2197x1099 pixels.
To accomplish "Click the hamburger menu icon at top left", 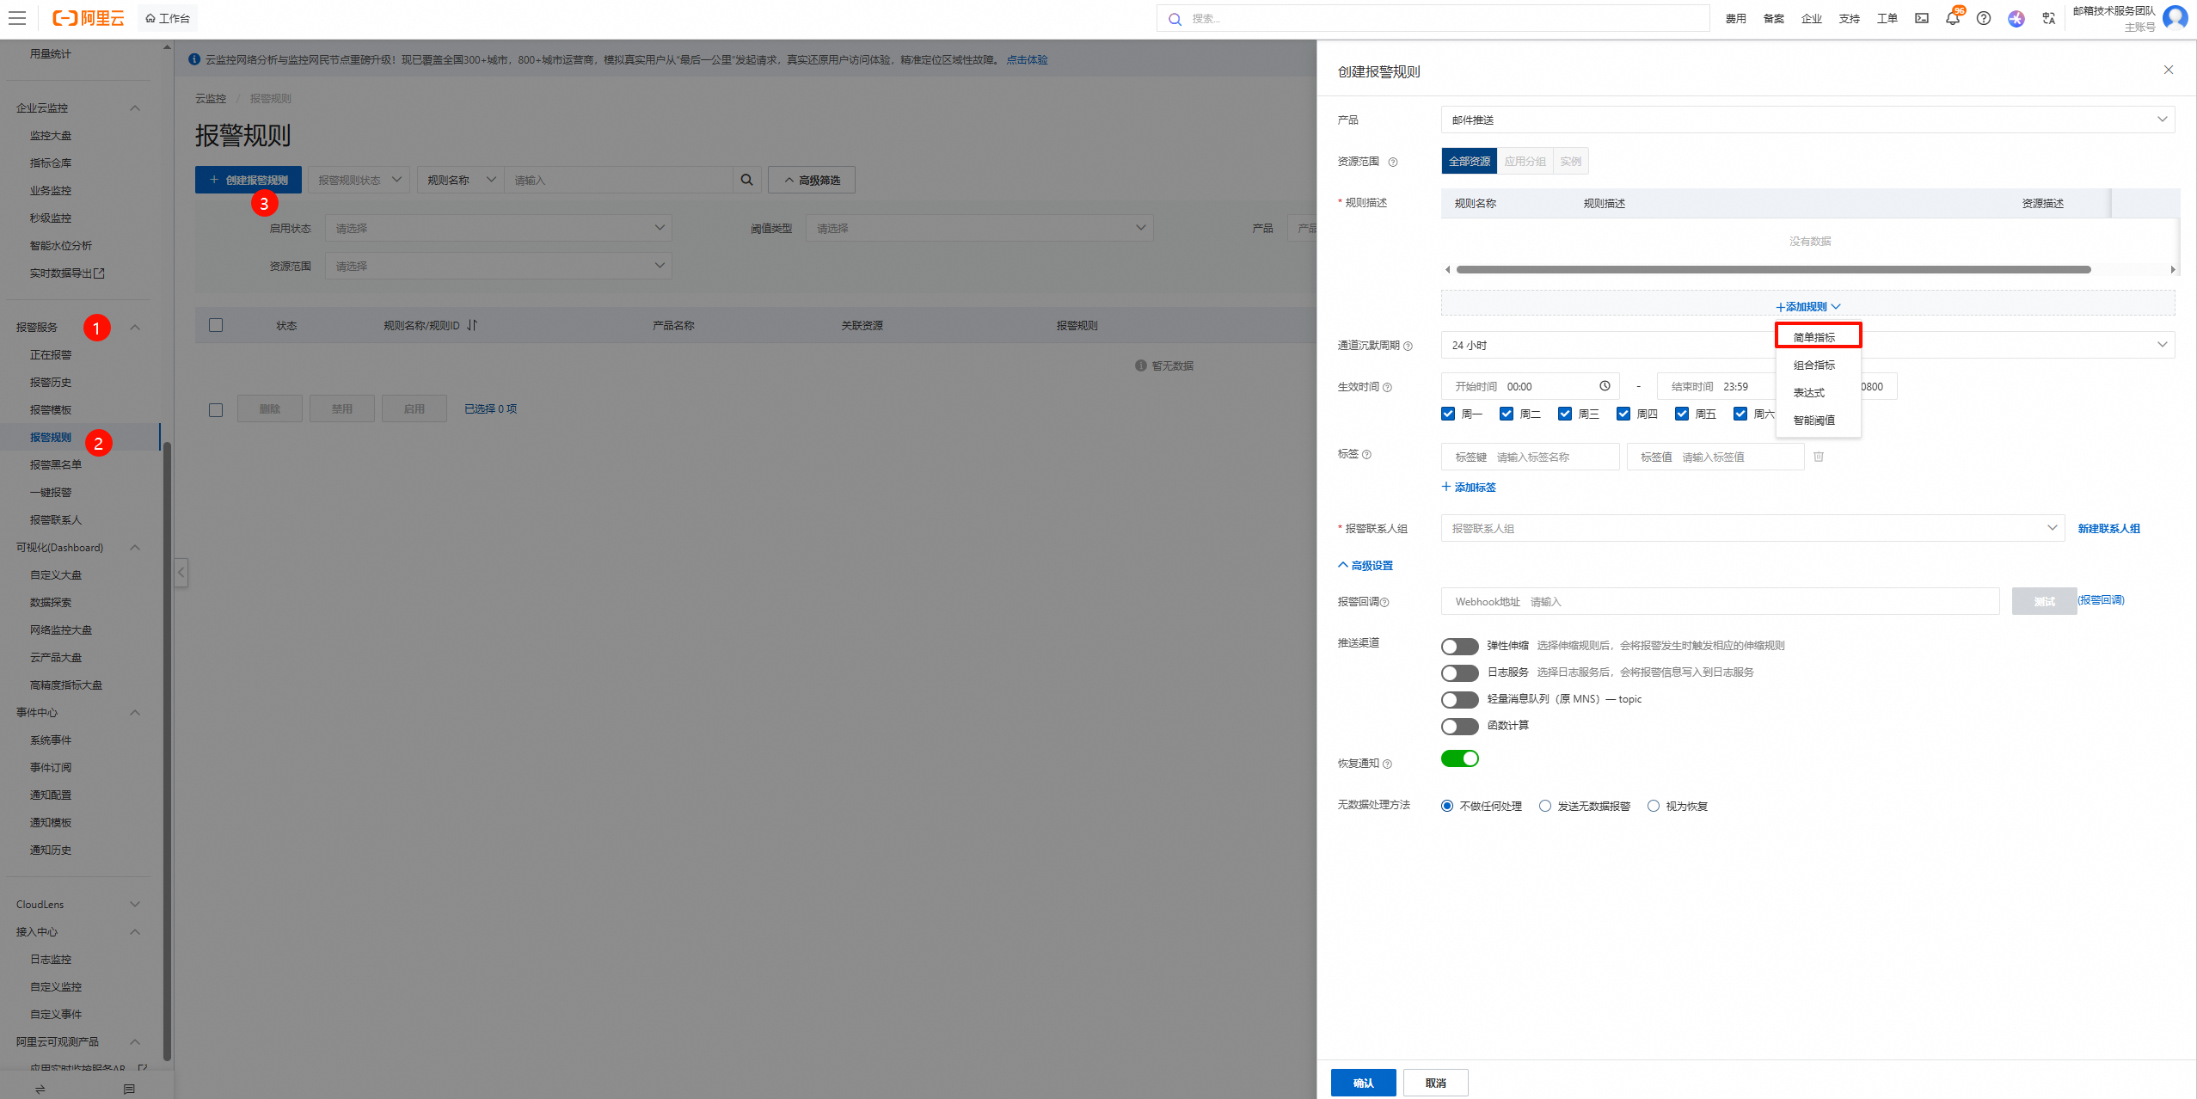I will pos(17,18).
